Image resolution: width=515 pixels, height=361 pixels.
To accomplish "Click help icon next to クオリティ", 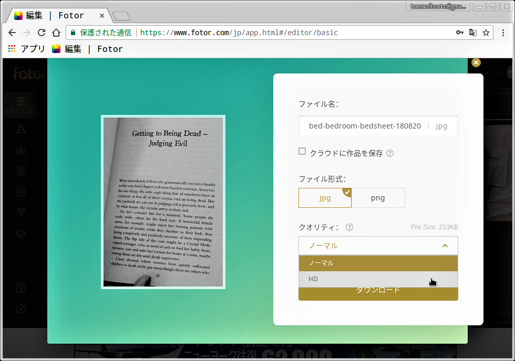I will coord(349,227).
